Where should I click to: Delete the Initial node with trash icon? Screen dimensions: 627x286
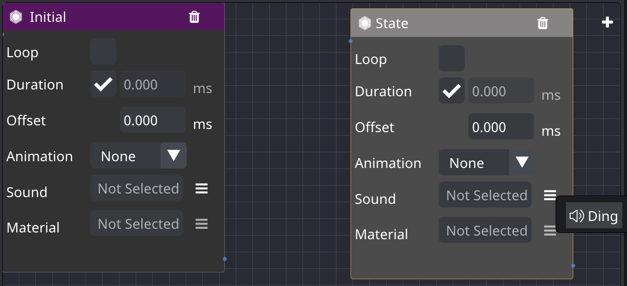pyautogui.click(x=194, y=17)
